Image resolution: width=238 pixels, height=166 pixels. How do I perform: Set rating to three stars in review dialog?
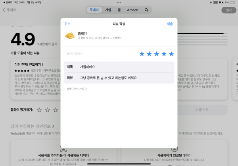tap(157, 54)
